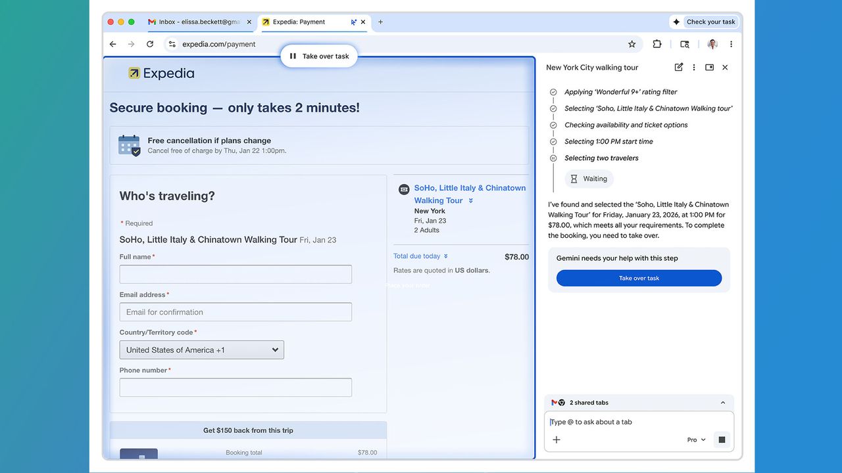Click the Chrome extensions puzzle icon
842x473 pixels.
[656, 43]
